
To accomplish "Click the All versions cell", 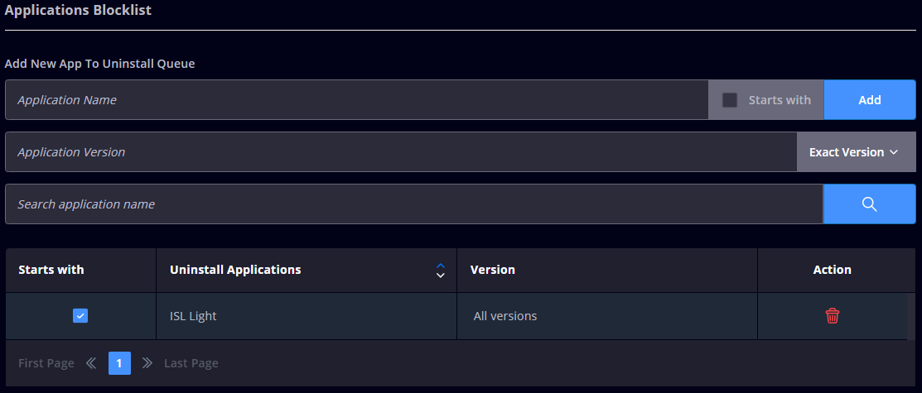I will [x=505, y=316].
